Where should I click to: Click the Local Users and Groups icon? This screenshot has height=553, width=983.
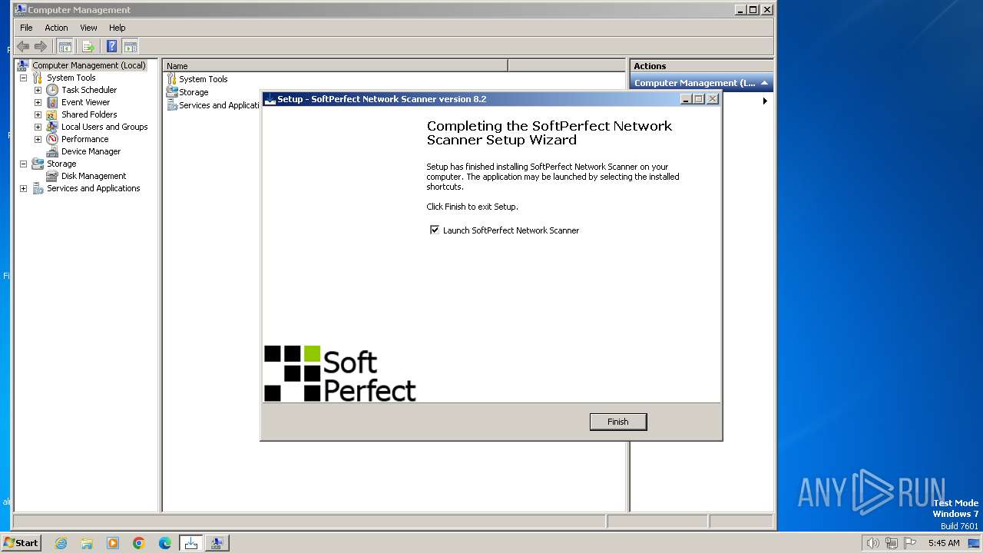click(52, 127)
